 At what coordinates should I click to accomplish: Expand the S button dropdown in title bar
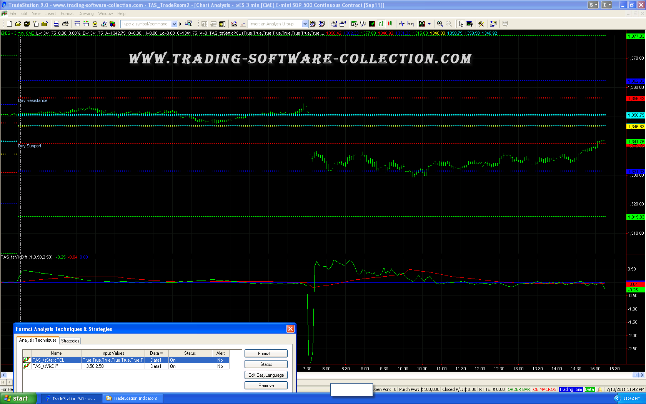coord(593,5)
